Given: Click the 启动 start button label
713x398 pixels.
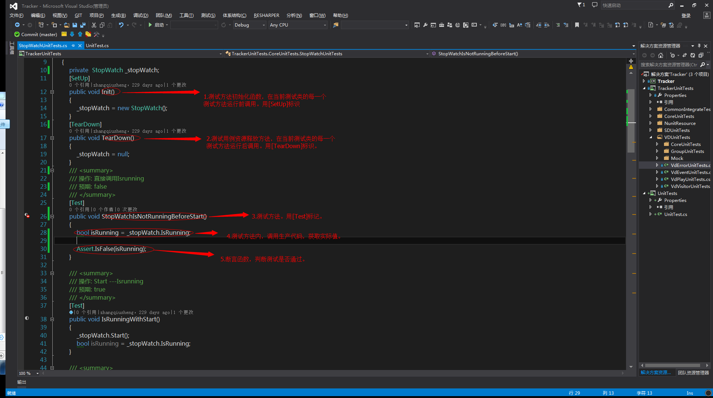Looking at the screenshot, I should pos(159,25).
